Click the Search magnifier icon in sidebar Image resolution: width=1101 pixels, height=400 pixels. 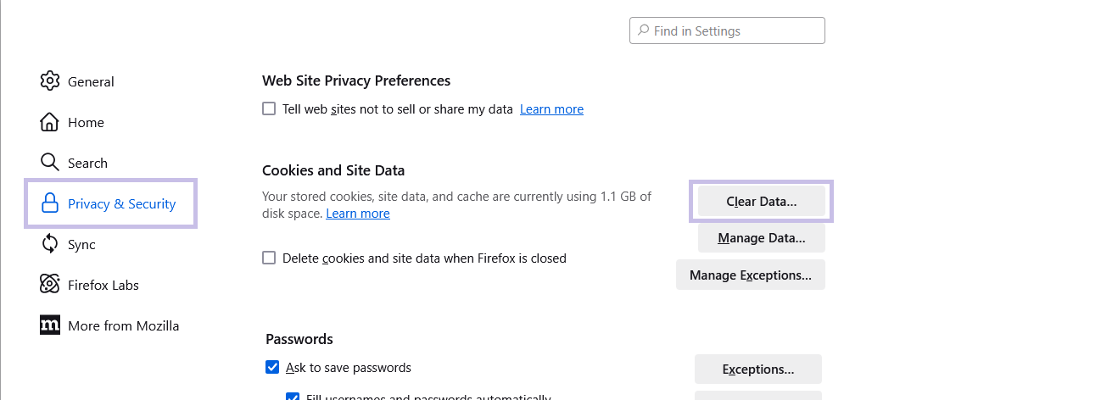50,163
